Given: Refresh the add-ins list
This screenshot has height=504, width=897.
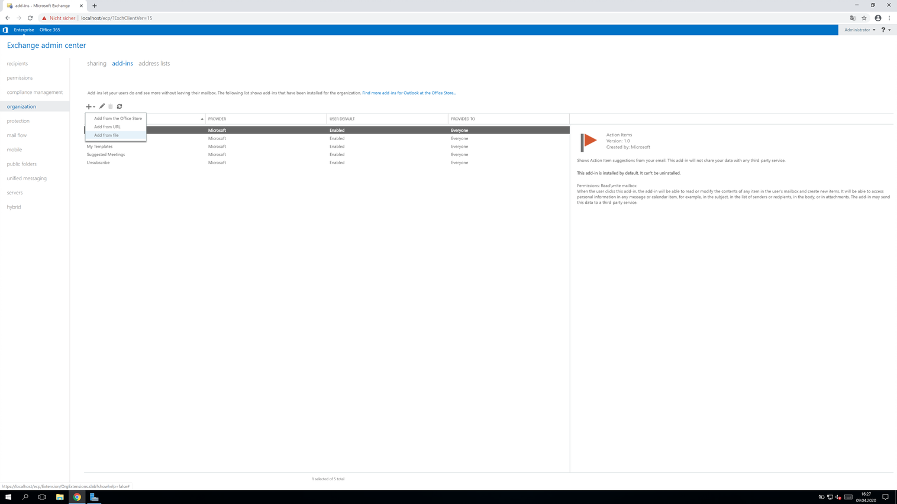Looking at the screenshot, I should [120, 106].
